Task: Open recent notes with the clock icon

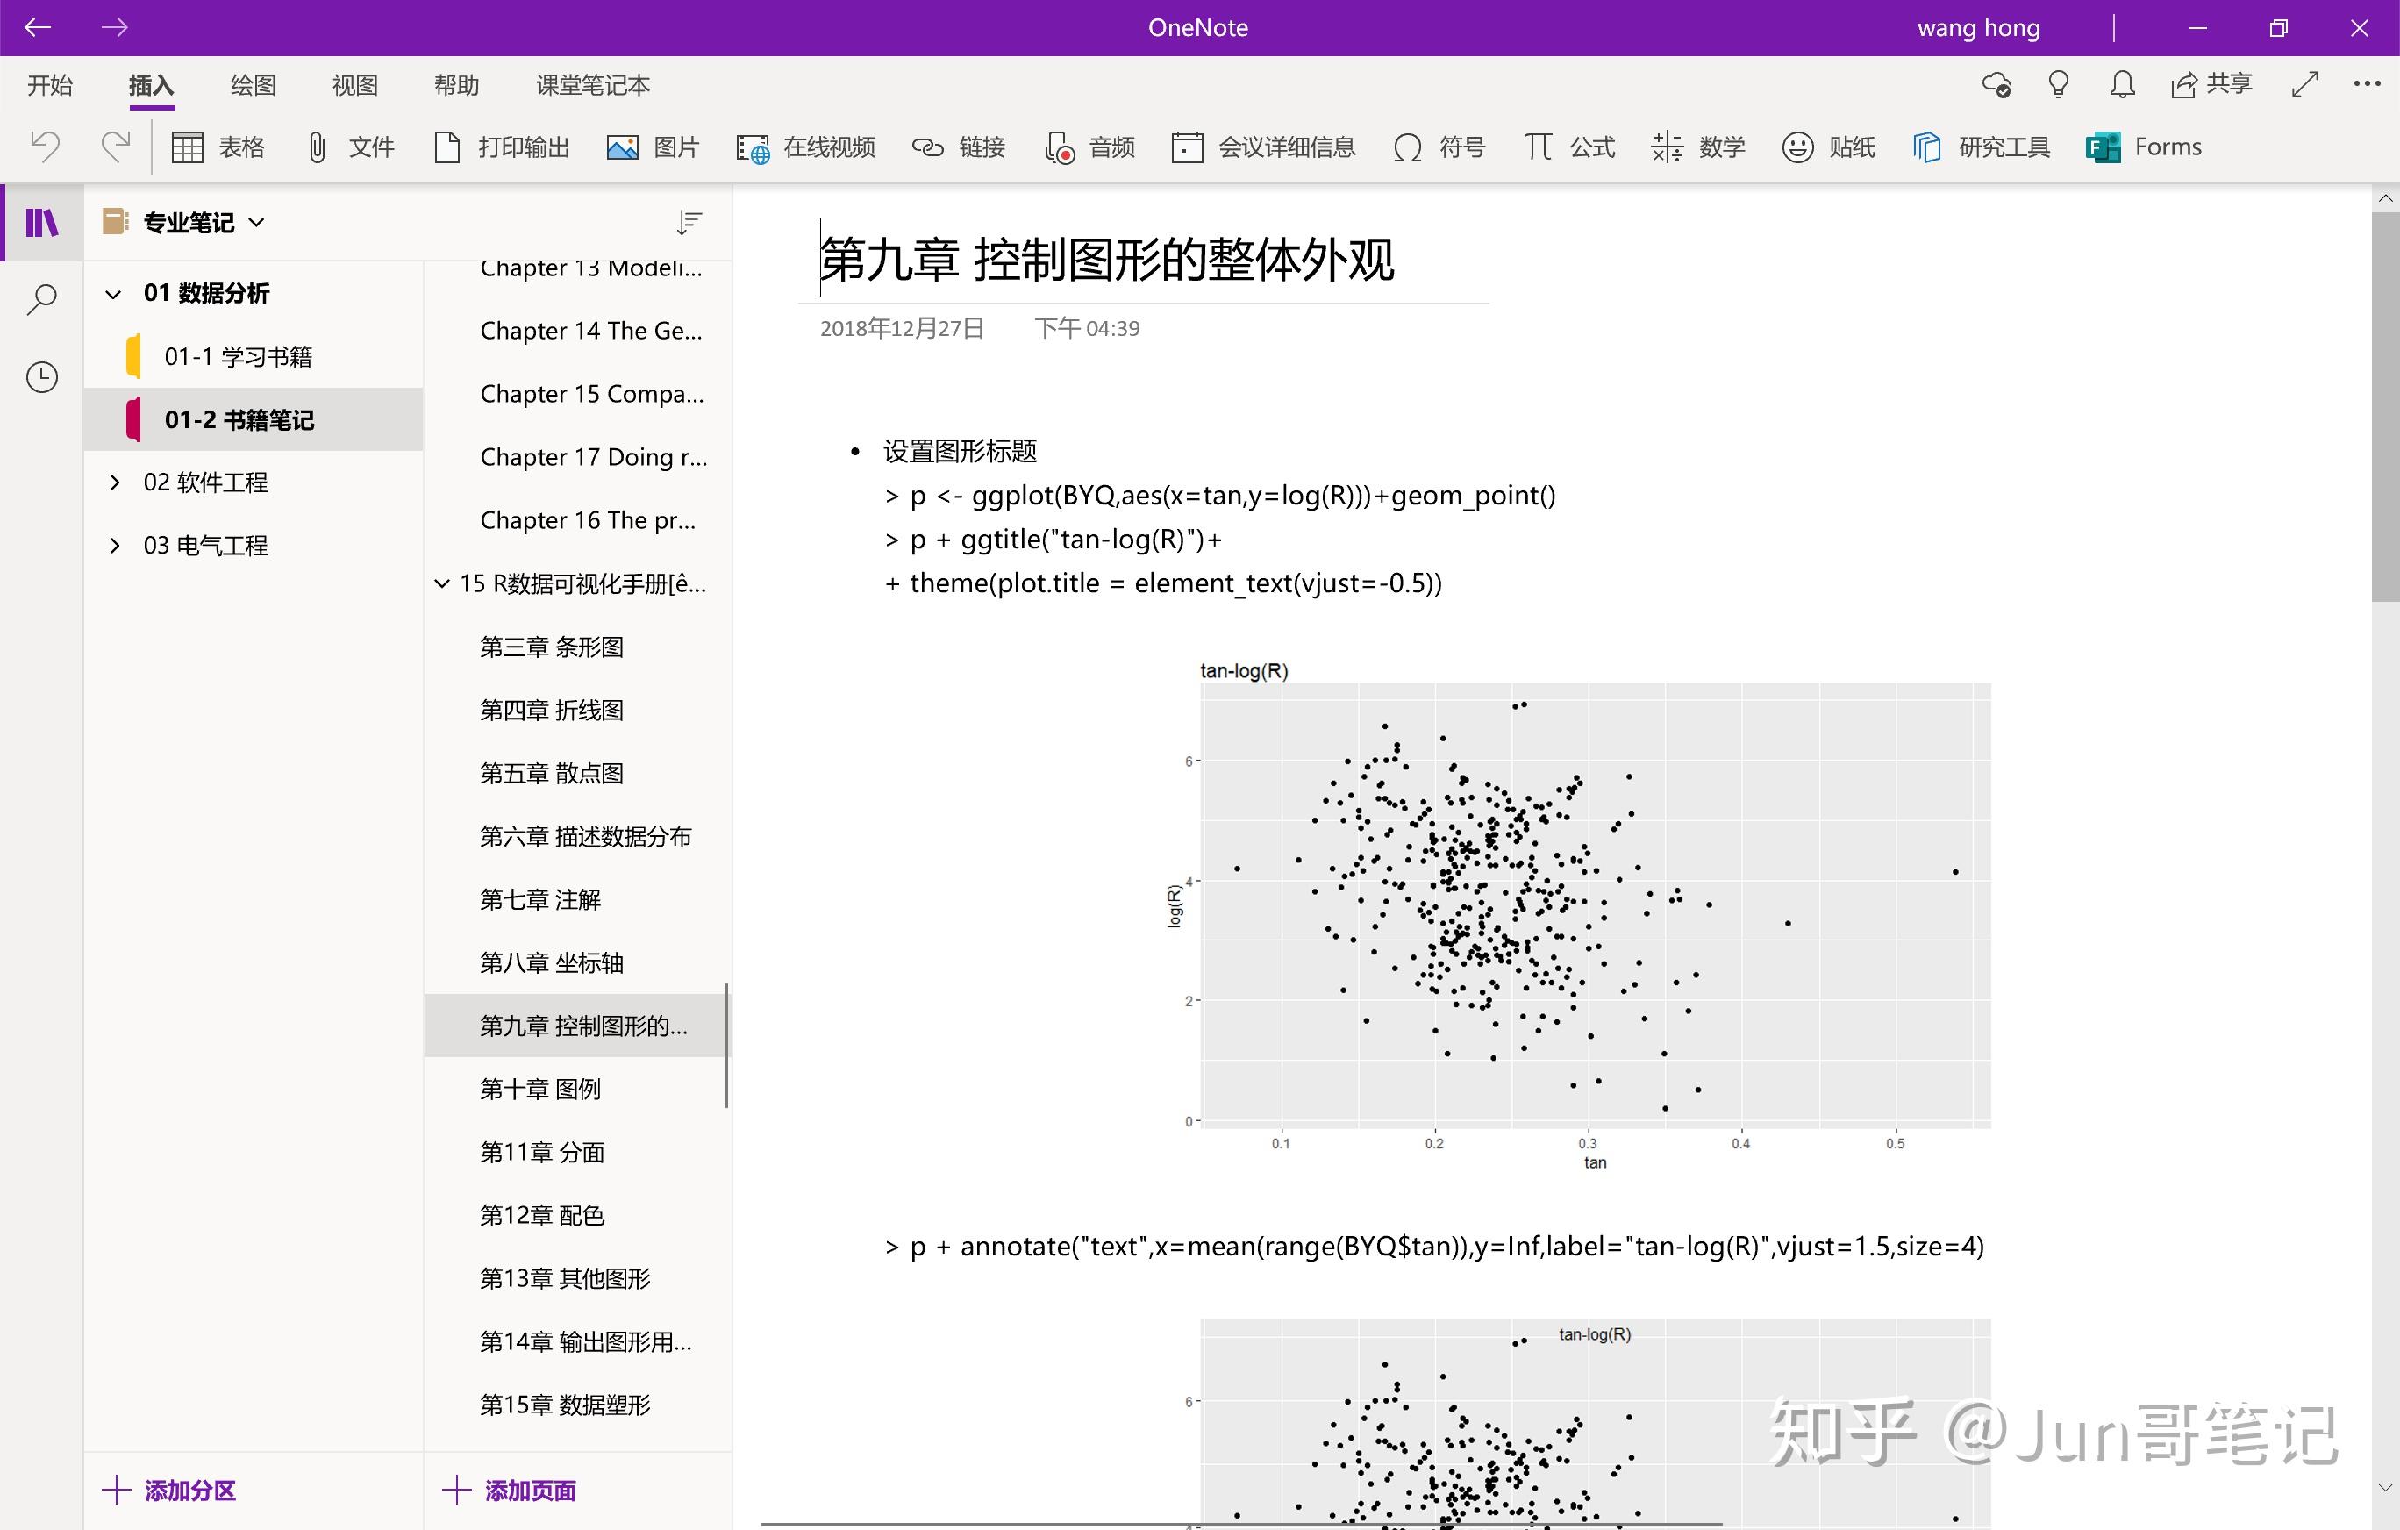Action: 41,376
